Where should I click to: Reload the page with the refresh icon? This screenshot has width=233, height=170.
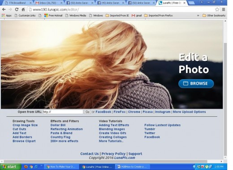pos(17,9)
